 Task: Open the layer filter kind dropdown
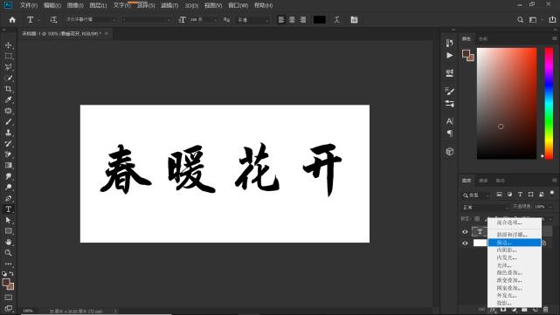[x=476, y=195]
